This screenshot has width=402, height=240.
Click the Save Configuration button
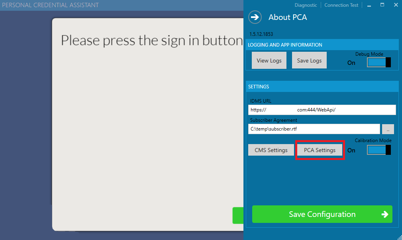[x=322, y=214]
